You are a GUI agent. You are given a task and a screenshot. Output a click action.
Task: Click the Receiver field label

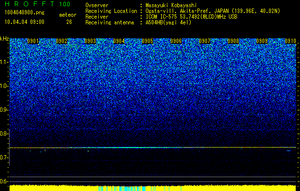point(97,17)
